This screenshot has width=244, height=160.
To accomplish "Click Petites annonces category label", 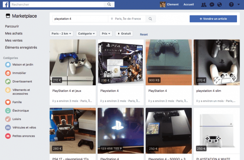I will click(24, 136).
